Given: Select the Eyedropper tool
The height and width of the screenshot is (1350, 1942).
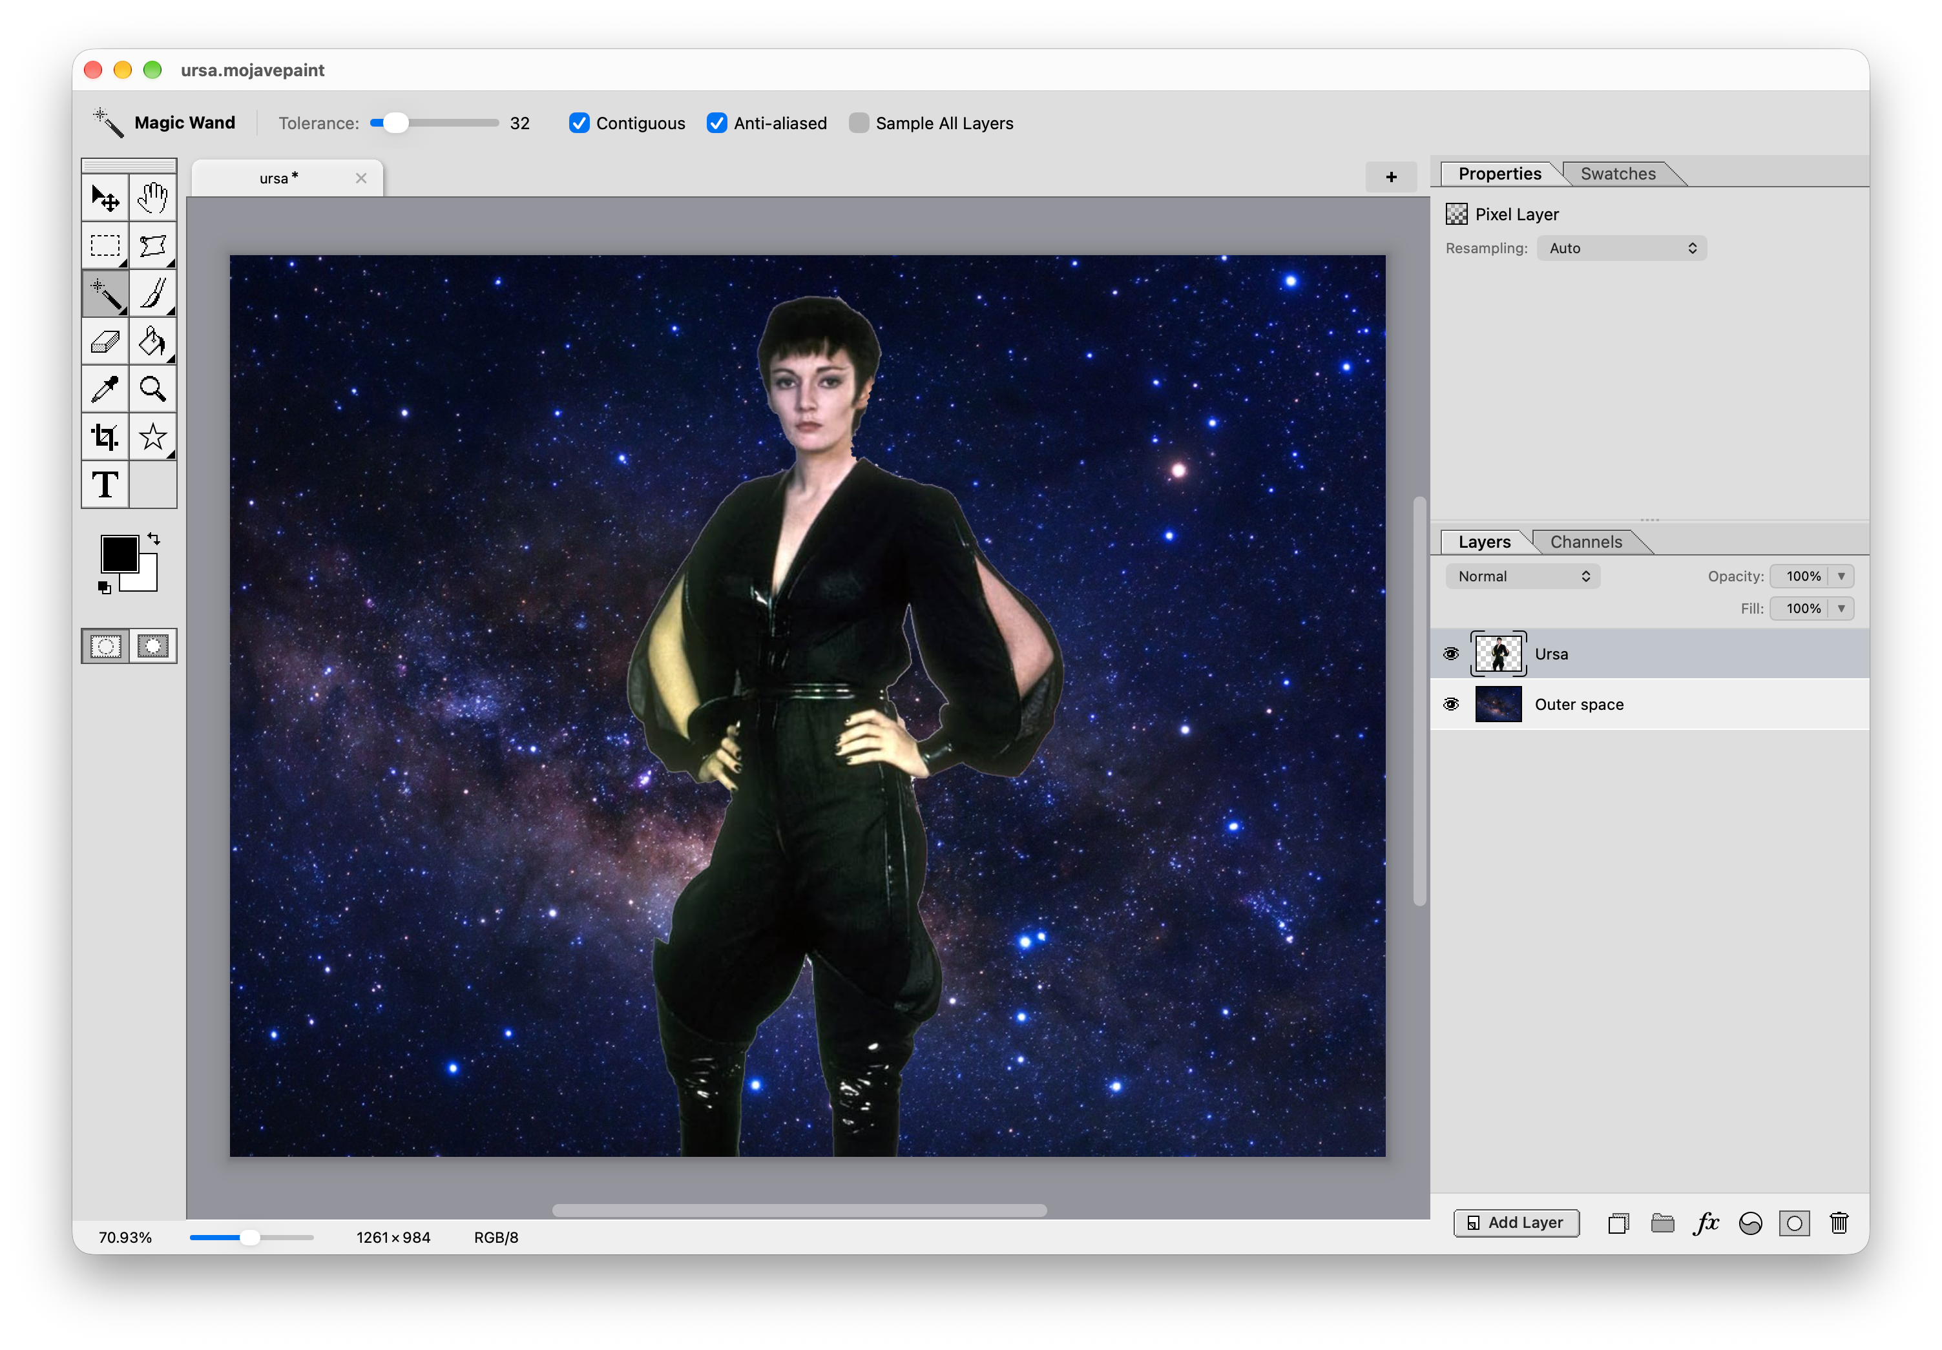Looking at the screenshot, I should [x=105, y=389].
